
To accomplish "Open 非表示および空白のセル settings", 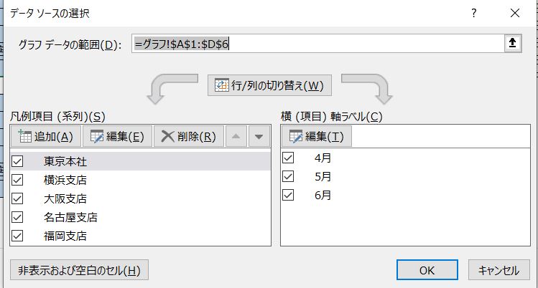I will pos(79,270).
